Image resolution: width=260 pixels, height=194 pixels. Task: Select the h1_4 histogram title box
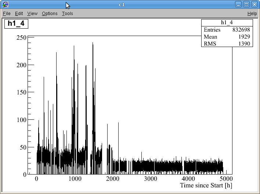click(16, 24)
